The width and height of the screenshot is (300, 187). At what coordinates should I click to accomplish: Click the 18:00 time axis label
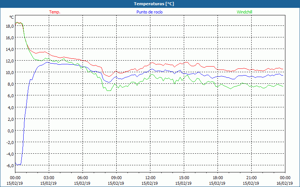coord(217,178)
